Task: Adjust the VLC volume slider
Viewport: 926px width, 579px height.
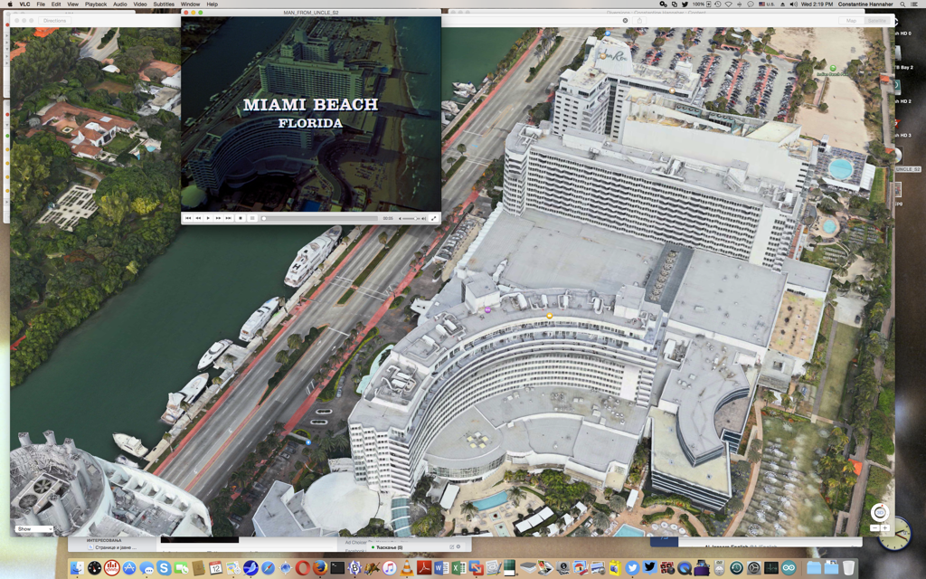Action: point(410,218)
